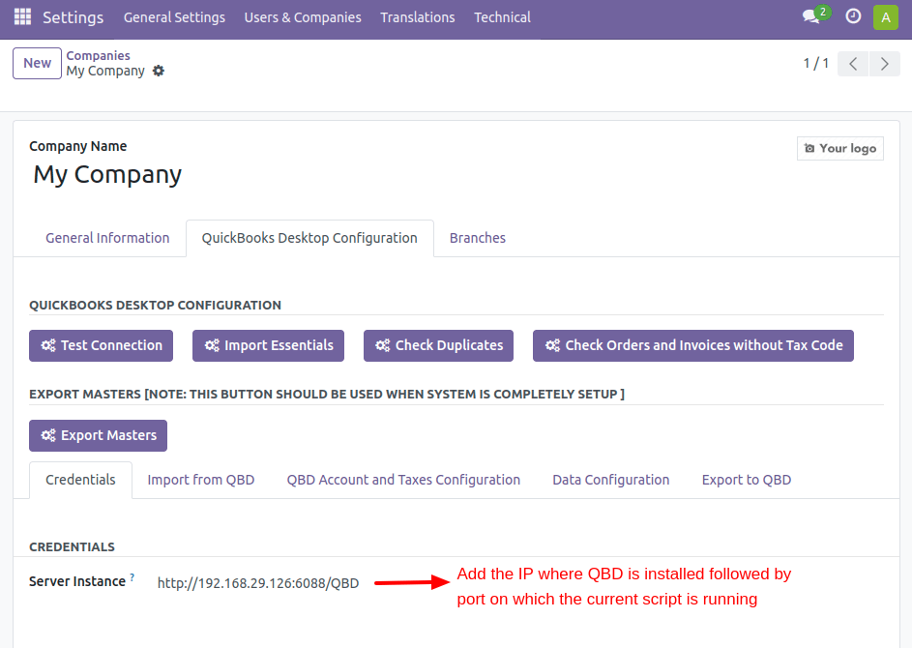Click the Server Instance label
The image size is (912, 648).
[x=77, y=581]
